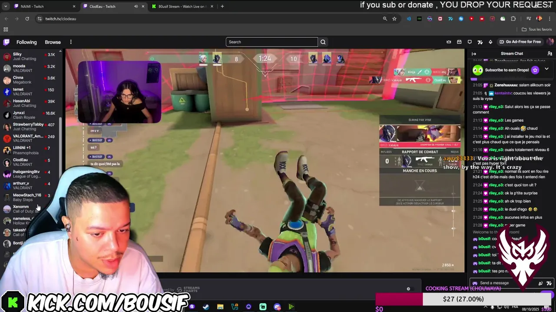The width and height of the screenshot is (556, 312).
Task: Click the blue Shazam extension icon
Action: [x=461, y=19]
